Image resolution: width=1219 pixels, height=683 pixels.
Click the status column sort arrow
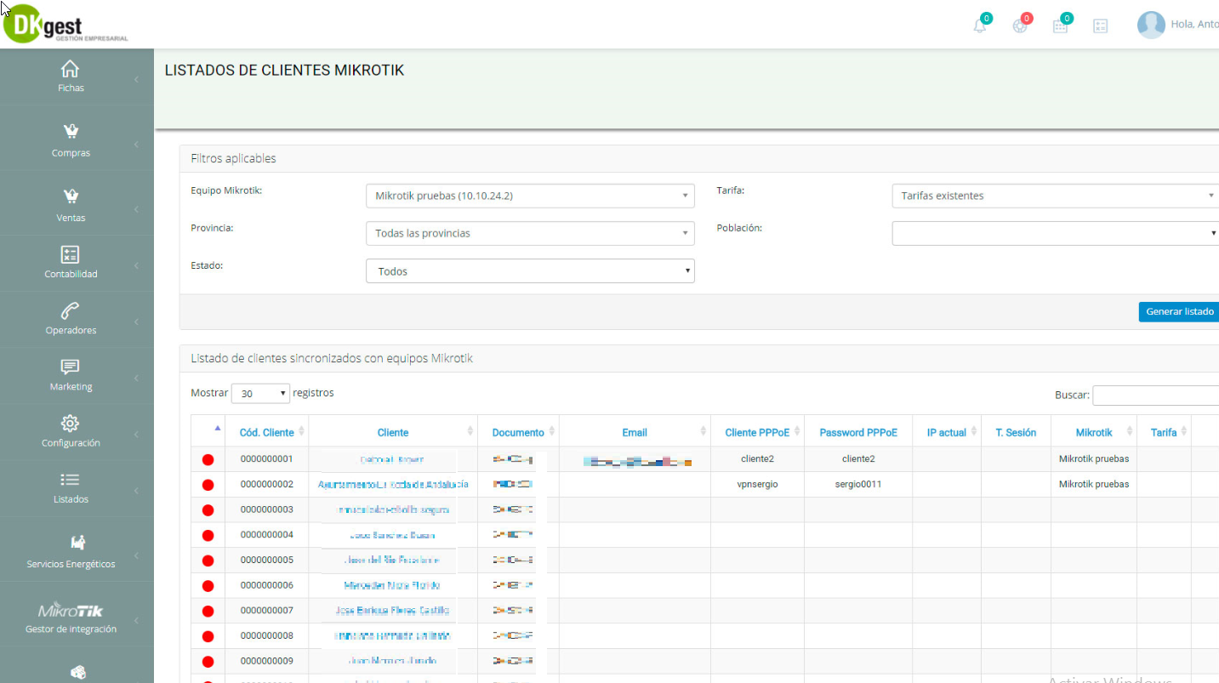click(x=217, y=428)
